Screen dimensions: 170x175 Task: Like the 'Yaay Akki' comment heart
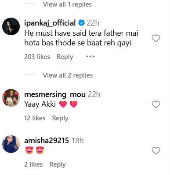point(156,104)
